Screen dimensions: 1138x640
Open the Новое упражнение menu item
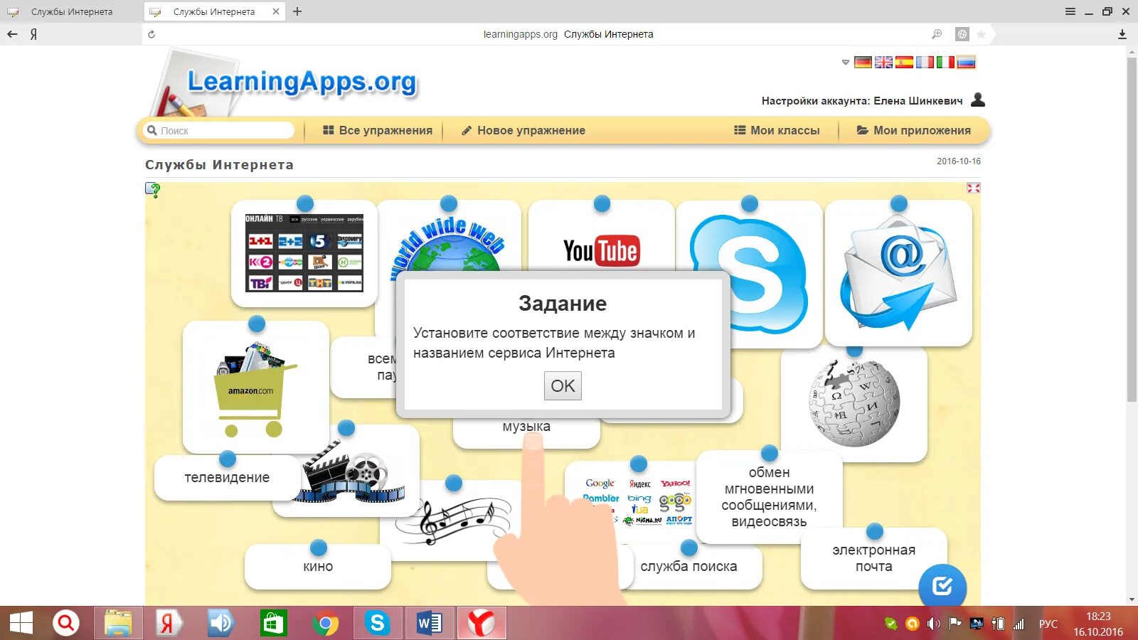(x=523, y=131)
